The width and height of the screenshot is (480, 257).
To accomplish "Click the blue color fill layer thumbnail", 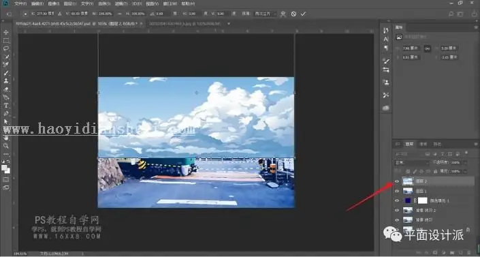I will coord(408,200).
